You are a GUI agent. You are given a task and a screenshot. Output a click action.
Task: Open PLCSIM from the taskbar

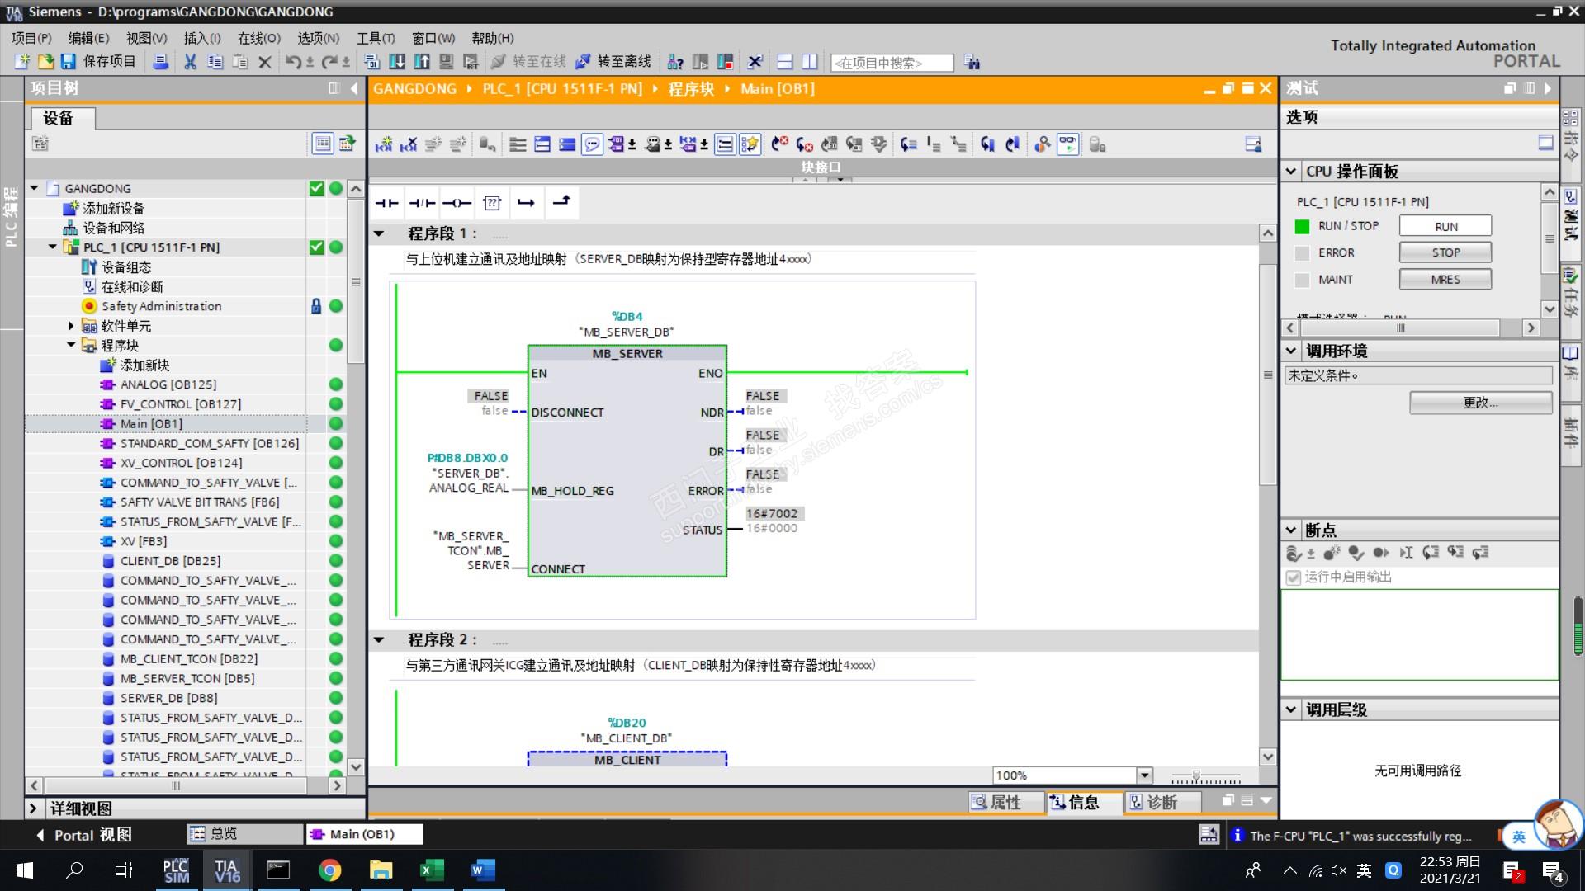(x=176, y=870)
